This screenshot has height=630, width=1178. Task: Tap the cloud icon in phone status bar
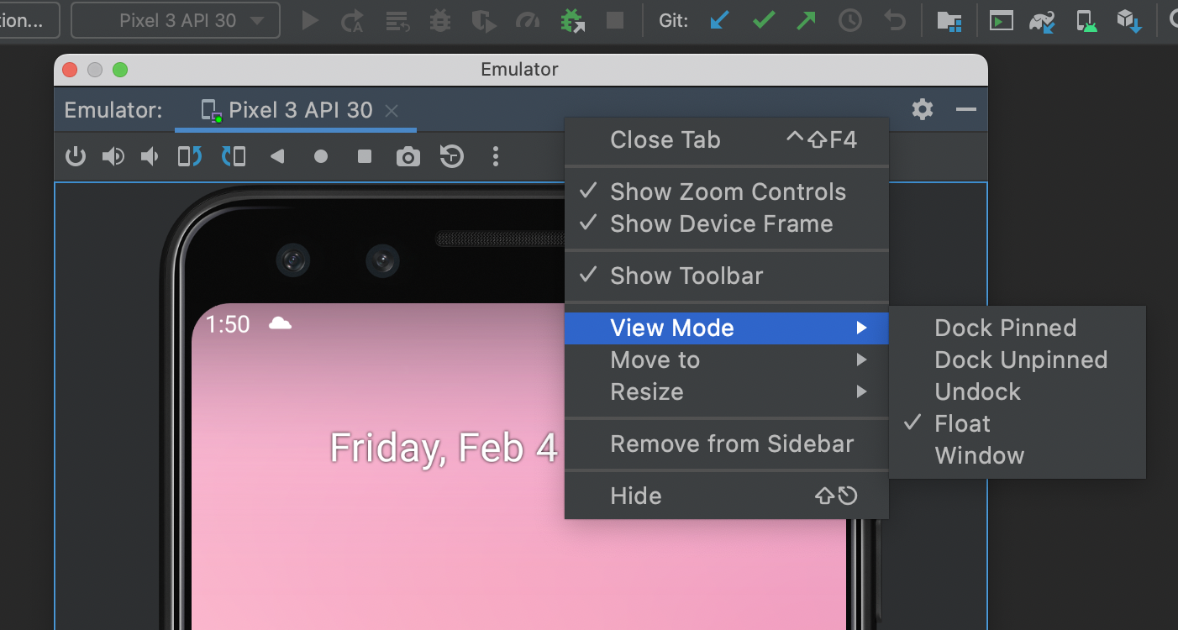coord(280,323)
